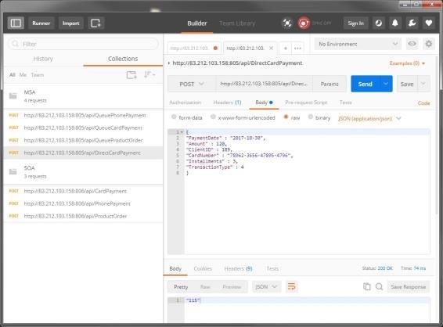Open request Body tab
Viewport: 443px width, 327px height.
click(264, 102)
